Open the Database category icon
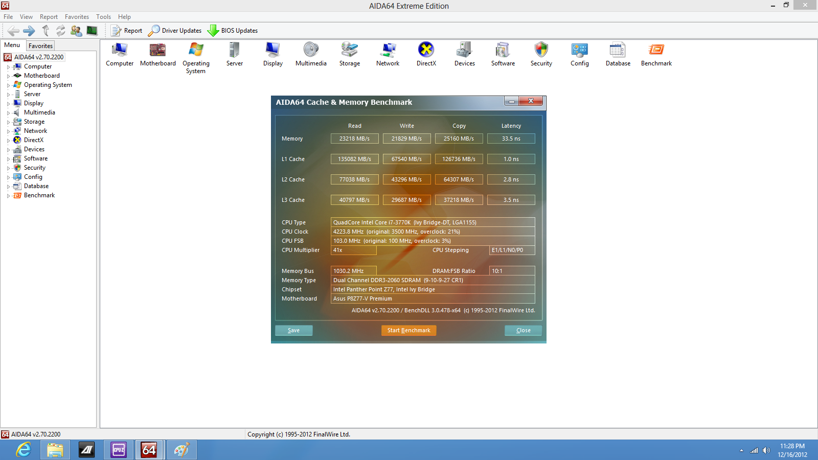This screenshot has width=818, height=460. [618, 55]
